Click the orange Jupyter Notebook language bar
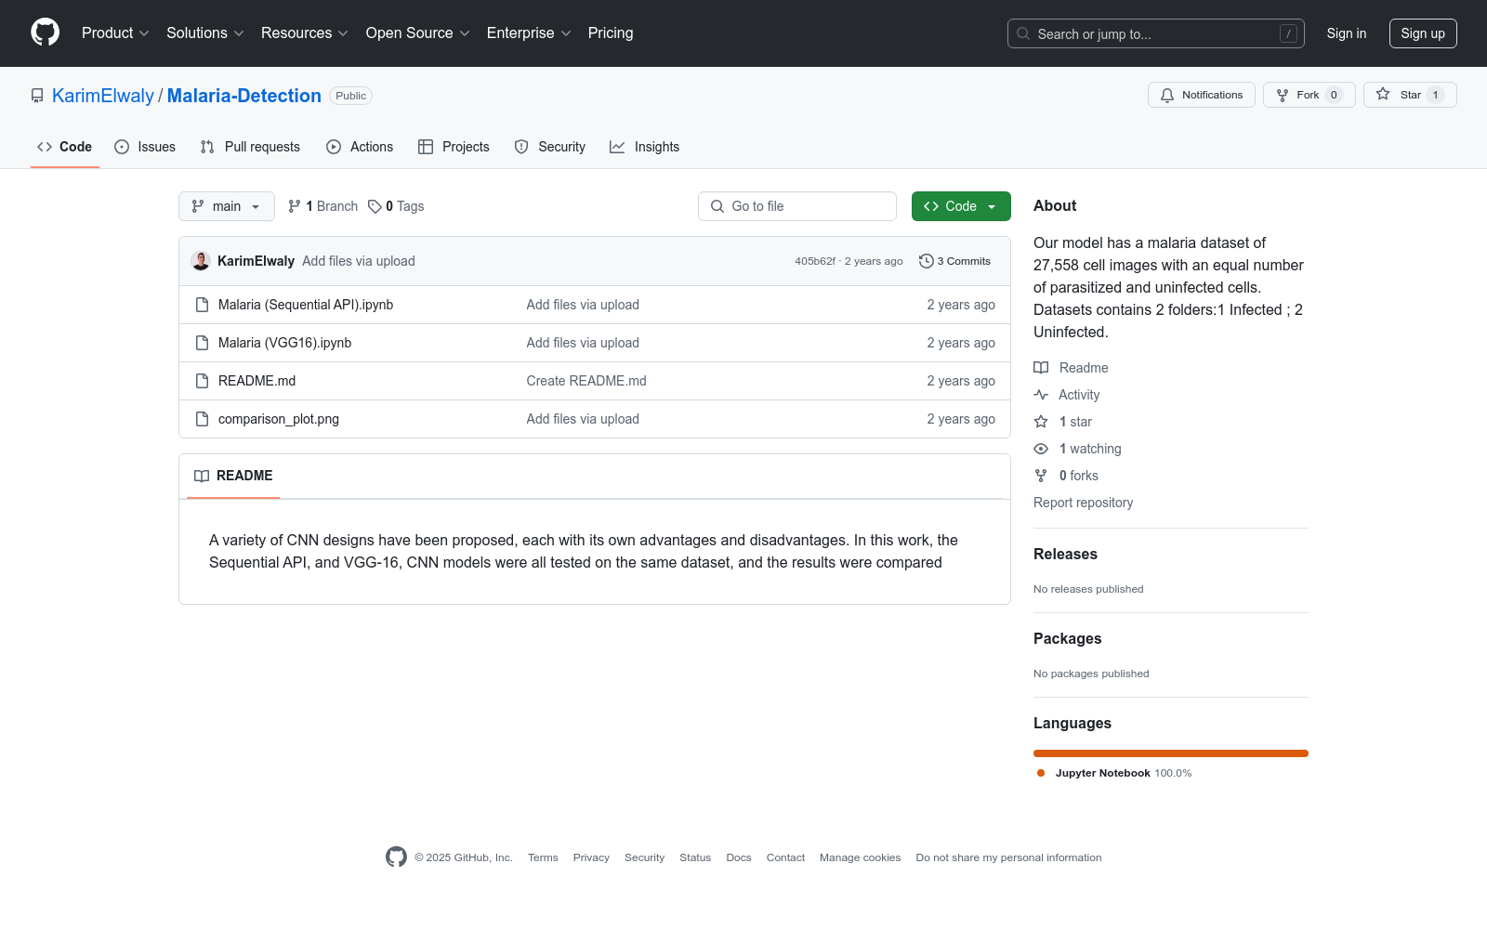The width and height of the screenshot is (1487, 929). pos(1171,753)
